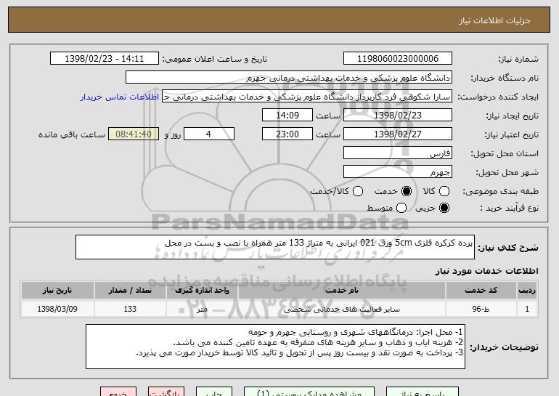Viewport: 559px width, 396px height.
Task: Click the unit cell متر
Action: click(202, 309)
